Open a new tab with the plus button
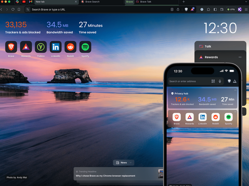The width and height of the screenshot is (249, 186). point(184,2)
